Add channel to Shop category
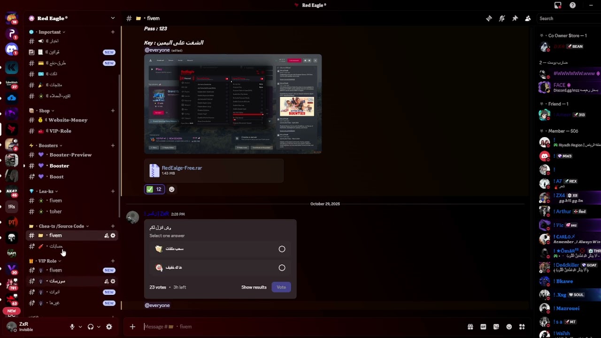The image size is (601, 338). 113,111
